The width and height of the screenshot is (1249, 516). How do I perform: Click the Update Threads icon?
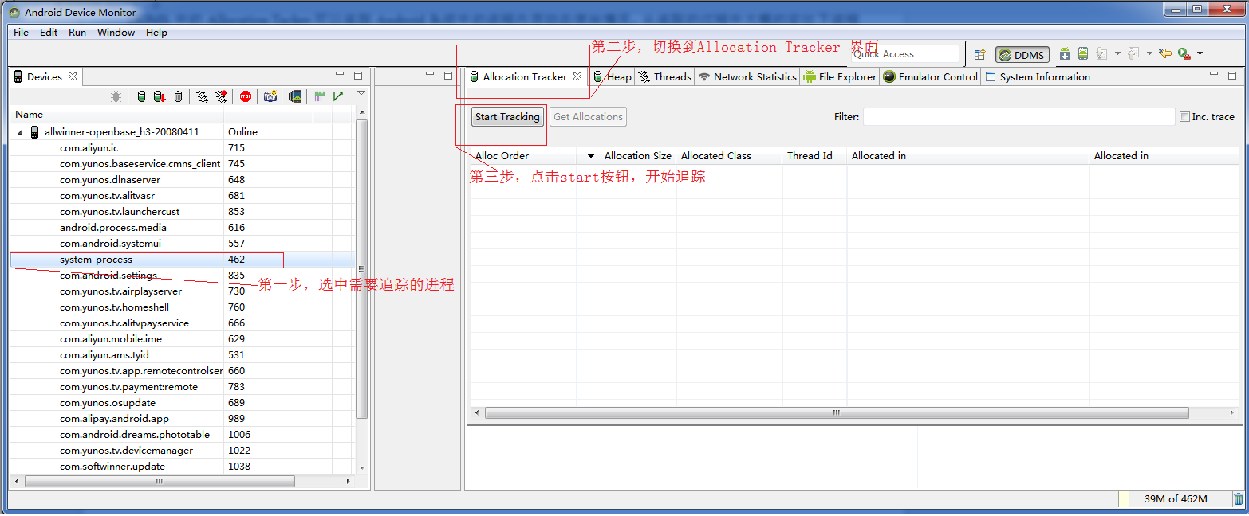[x=202, y=96]
